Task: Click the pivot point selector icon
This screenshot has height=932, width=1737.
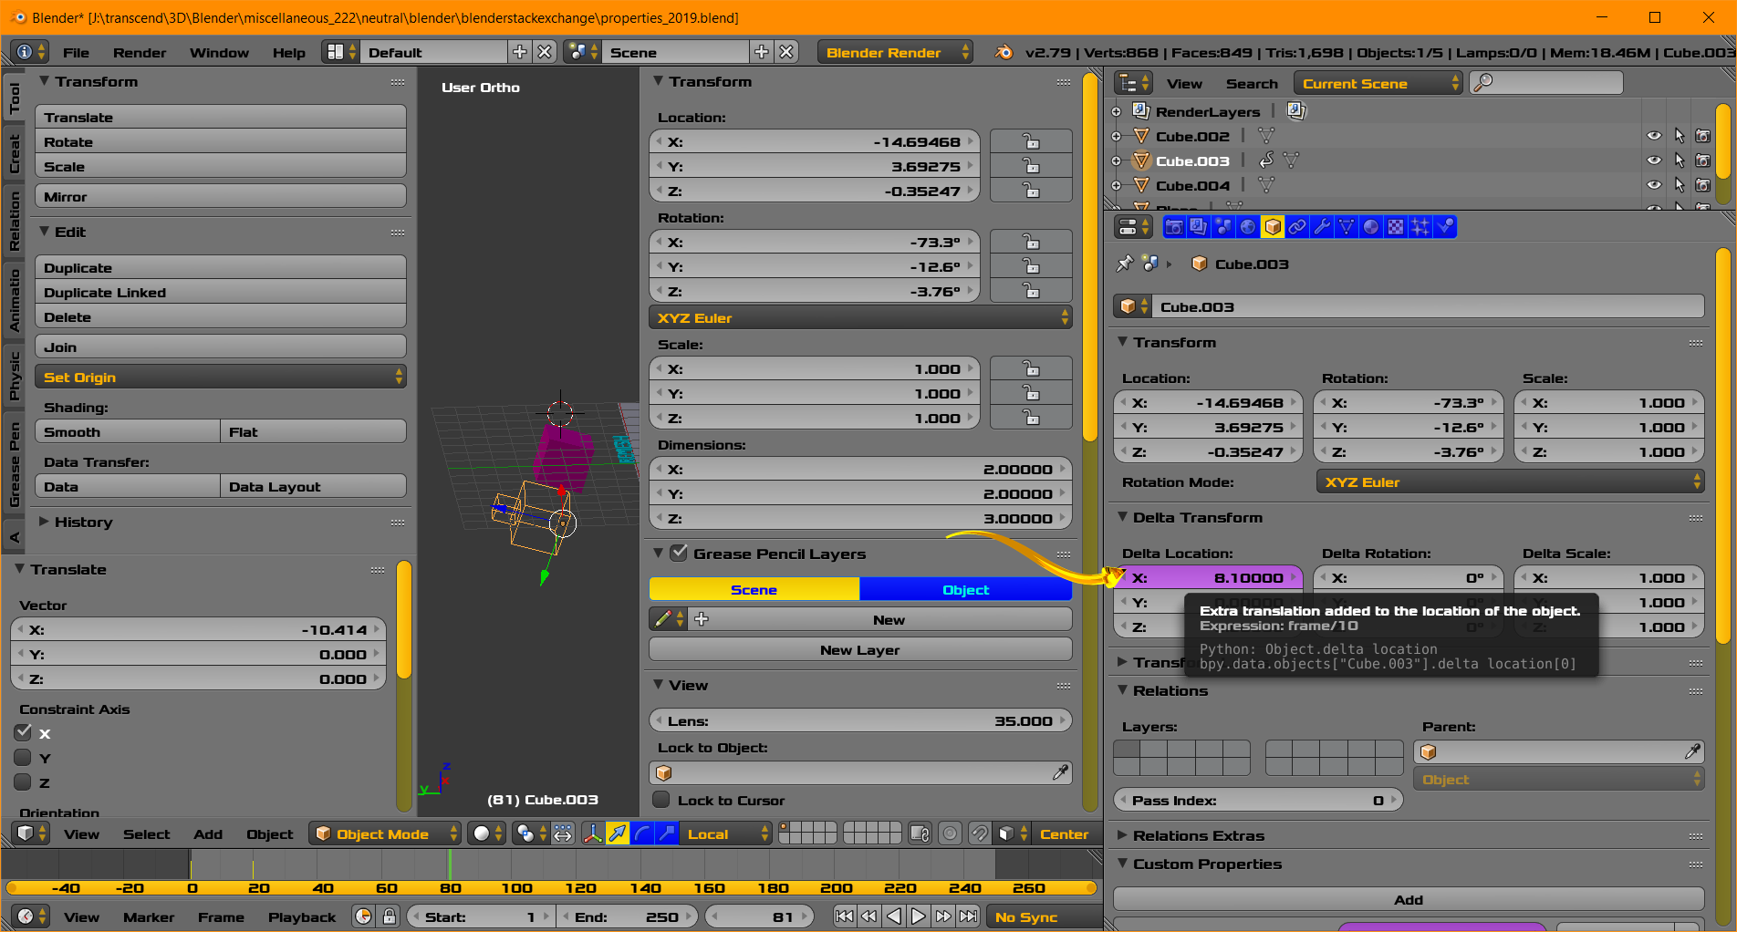Action: click(530, 834)
